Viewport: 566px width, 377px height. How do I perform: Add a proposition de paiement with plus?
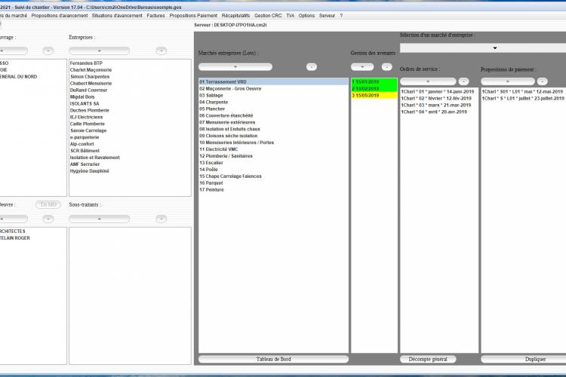click(508, 81)
